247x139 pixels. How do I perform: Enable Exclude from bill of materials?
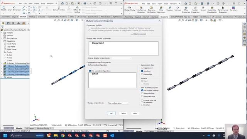point(142,100)
